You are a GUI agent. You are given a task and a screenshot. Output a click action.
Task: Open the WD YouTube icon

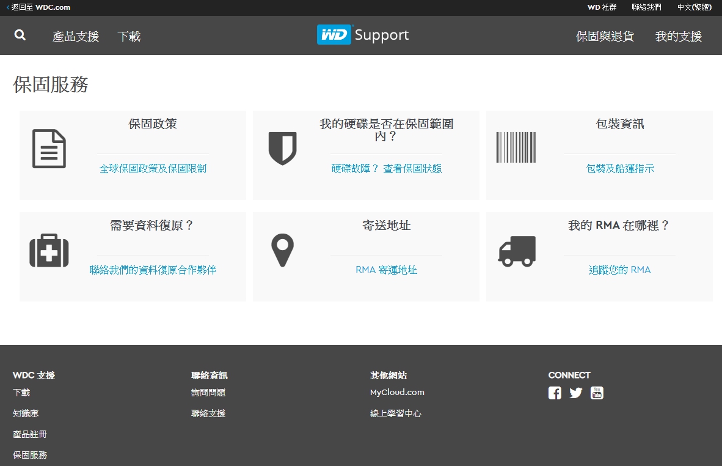pyautogui.click(x=597, y=393)
